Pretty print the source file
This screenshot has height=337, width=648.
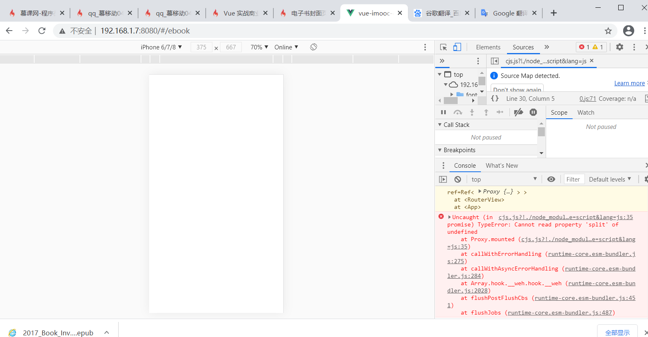495,98
